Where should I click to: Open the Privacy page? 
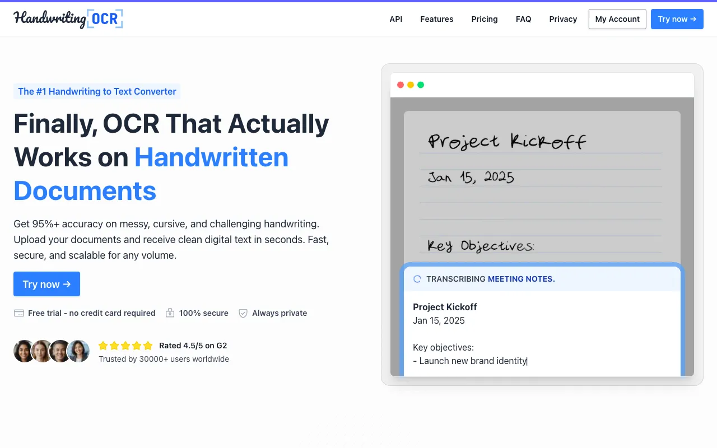[x=563, y=19]
